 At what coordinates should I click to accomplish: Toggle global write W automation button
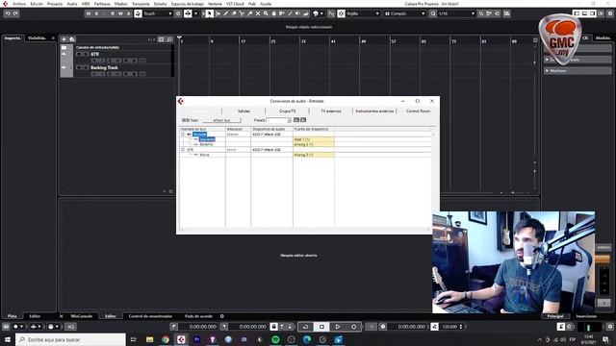pos(120,13)
